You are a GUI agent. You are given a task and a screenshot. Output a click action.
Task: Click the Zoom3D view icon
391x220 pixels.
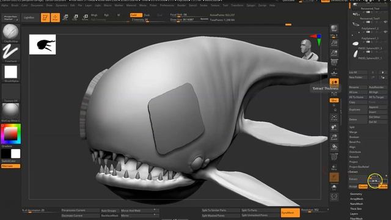pos(334,137)
